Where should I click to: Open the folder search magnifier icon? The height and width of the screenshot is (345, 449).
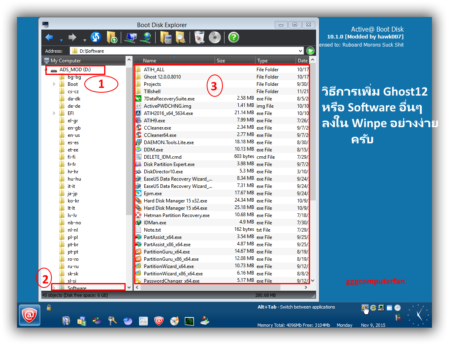[x=180, y=38]
